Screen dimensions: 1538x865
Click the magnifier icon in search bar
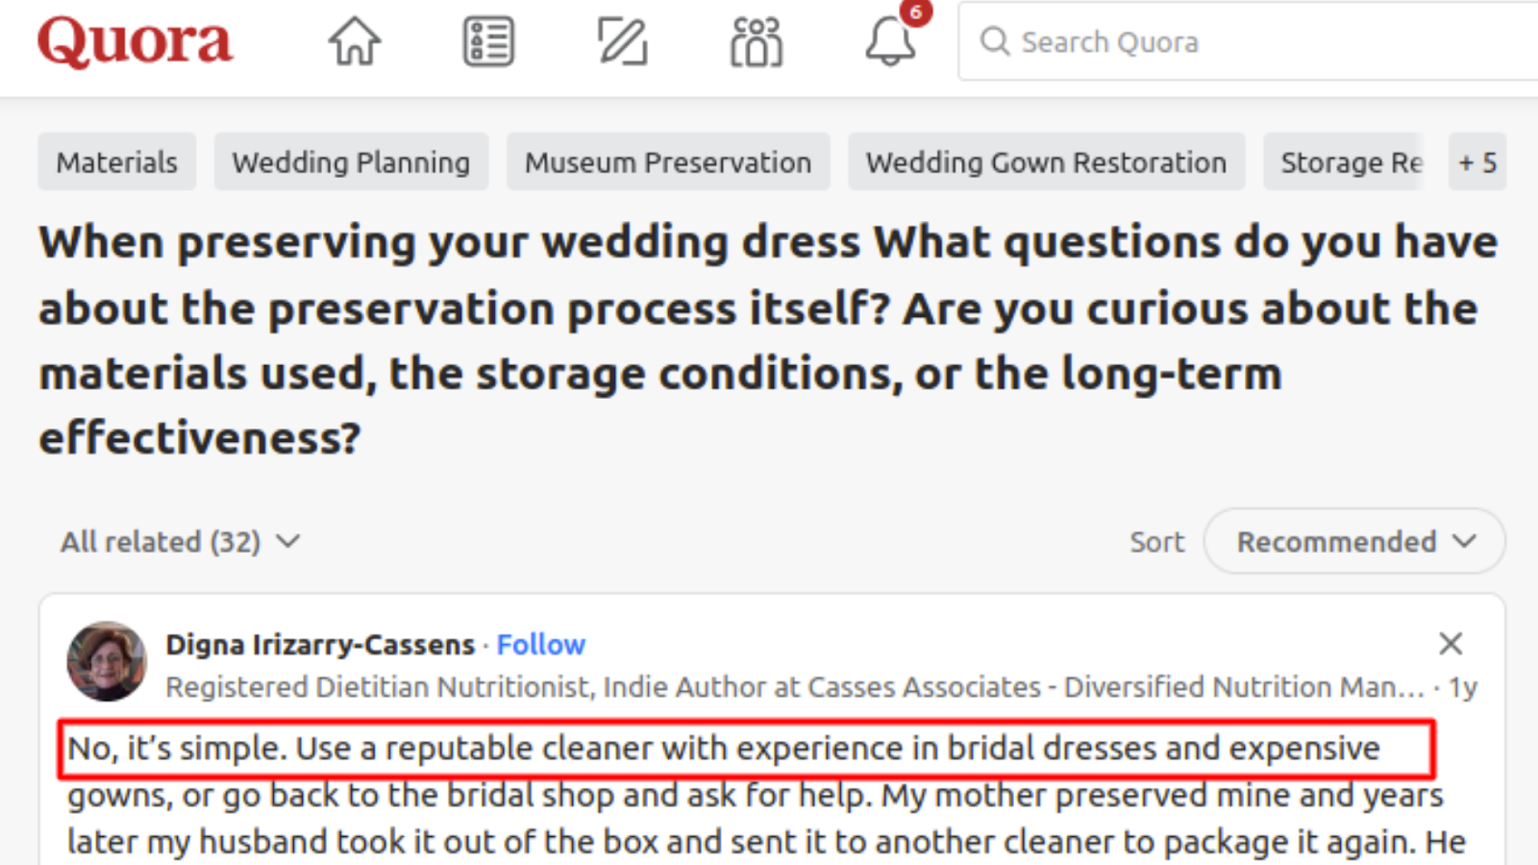tap(994, 42)
